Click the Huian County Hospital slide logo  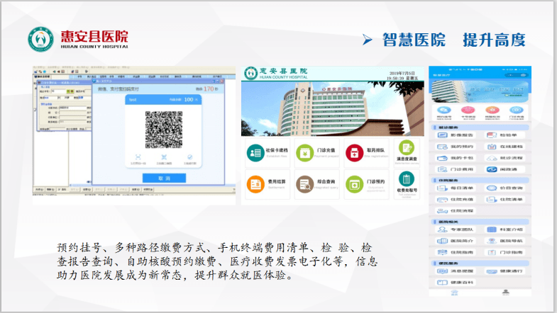78,39
